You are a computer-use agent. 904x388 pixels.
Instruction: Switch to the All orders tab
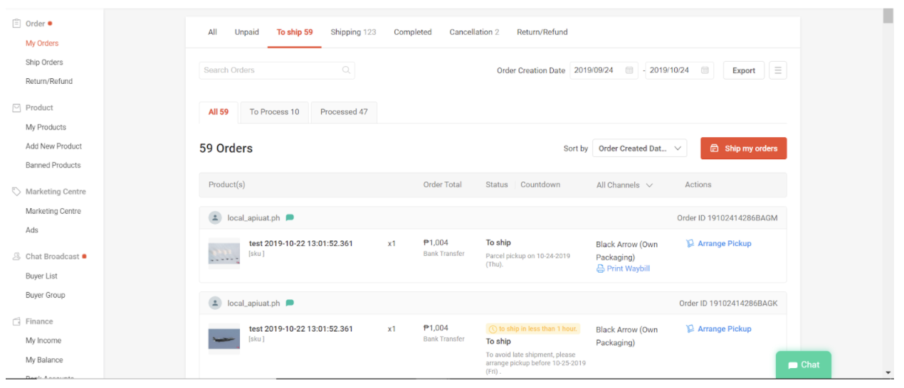[212, 32]
